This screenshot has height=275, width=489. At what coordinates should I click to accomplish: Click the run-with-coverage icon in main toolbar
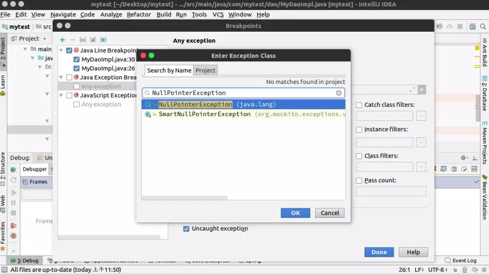coord(440,26)
